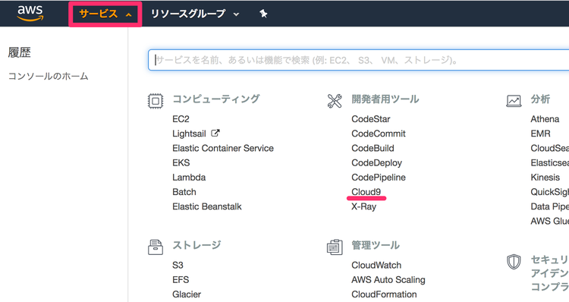
Task: Open the Athena service
Action: point(545,119)
